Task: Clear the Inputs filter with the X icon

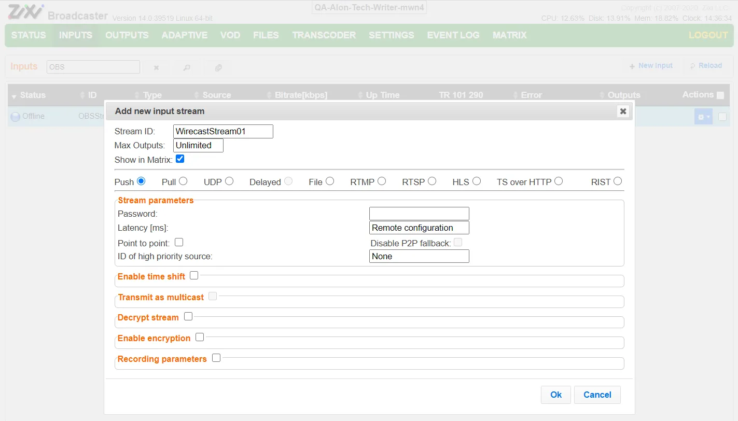Action: [x=156, y=67]
